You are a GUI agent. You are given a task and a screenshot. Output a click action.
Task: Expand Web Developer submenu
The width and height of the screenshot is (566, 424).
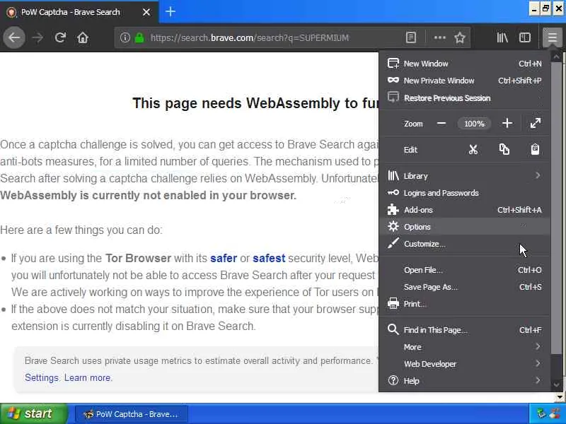(465, 364)
